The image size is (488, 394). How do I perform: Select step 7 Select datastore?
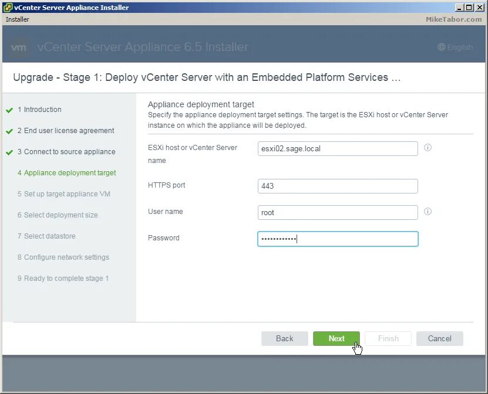(x=46, y=236)
